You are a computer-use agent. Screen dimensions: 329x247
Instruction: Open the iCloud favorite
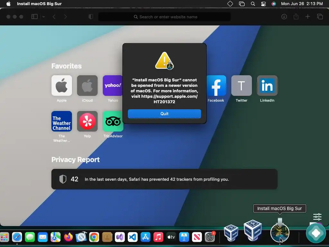(x=87, y=86)
